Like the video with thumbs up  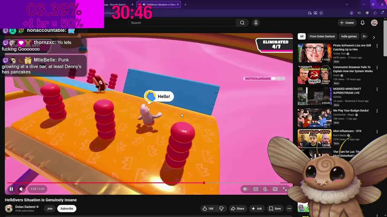[208, 209]
